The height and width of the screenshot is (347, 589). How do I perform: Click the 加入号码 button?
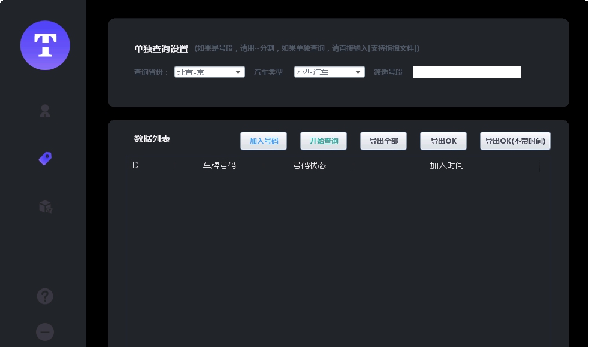pos(264,141)
